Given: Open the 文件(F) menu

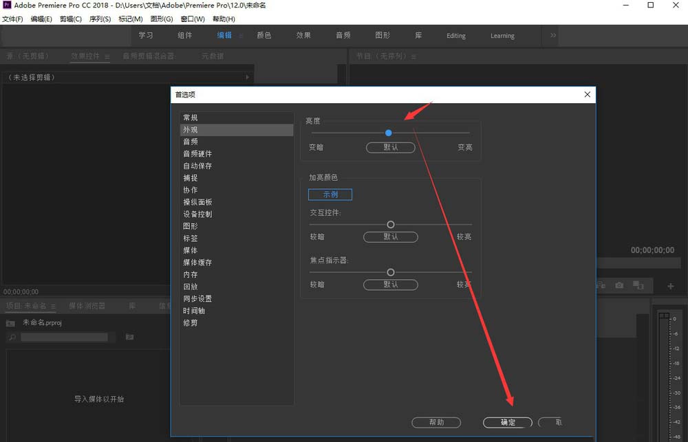Looking at the screenshot, I should click(12, 19).
